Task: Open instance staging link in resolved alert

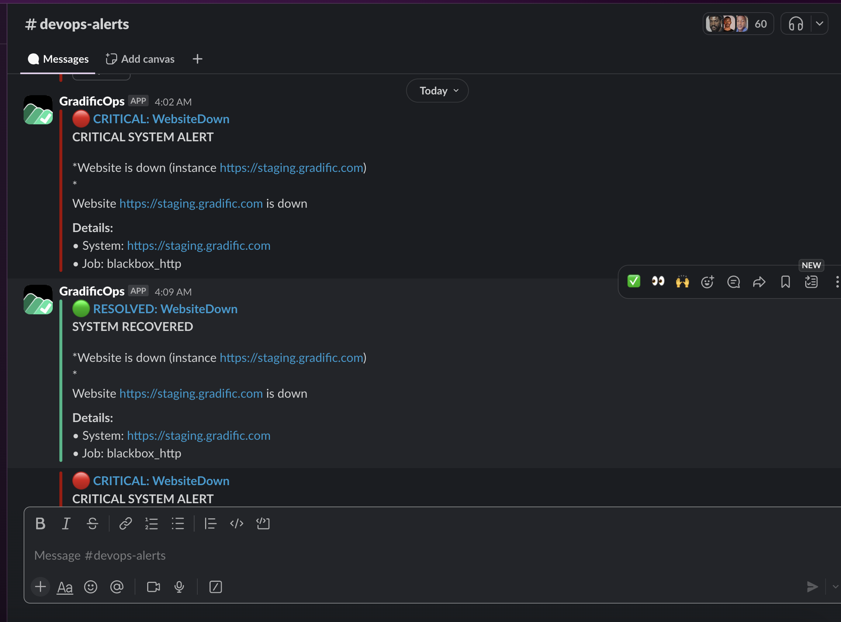Action: (291, 358)
